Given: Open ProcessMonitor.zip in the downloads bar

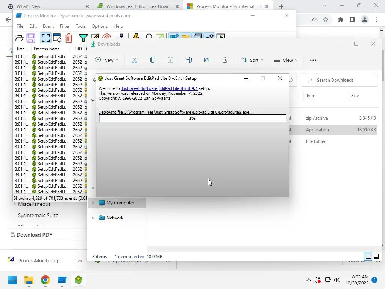Looking at the screenshot, I should (x=39, y=260).
